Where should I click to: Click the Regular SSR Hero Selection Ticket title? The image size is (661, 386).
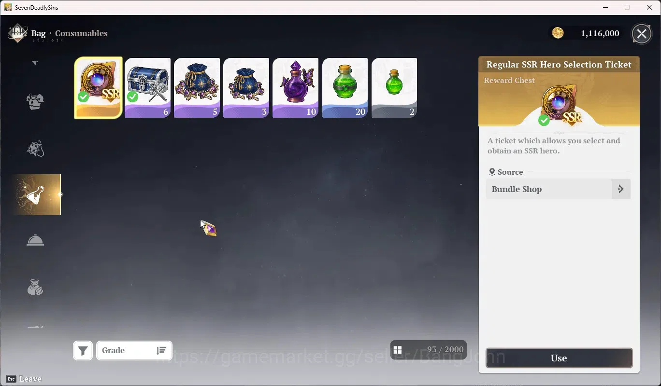click(559, 65)
